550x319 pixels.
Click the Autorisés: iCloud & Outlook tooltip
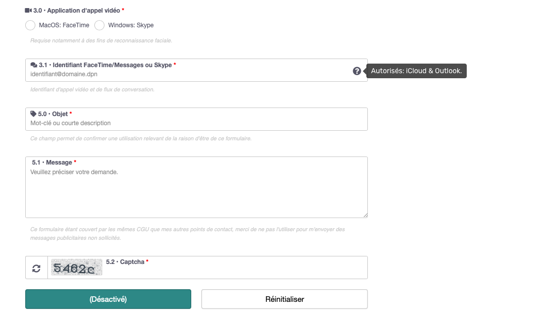coord(416,71)
